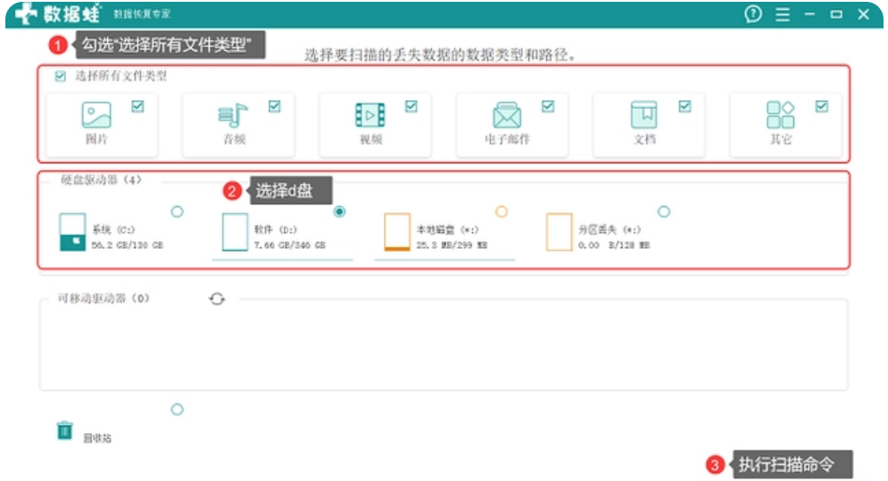Select the 回收站 radio button

pyautogui.click(x=177, y=410)
